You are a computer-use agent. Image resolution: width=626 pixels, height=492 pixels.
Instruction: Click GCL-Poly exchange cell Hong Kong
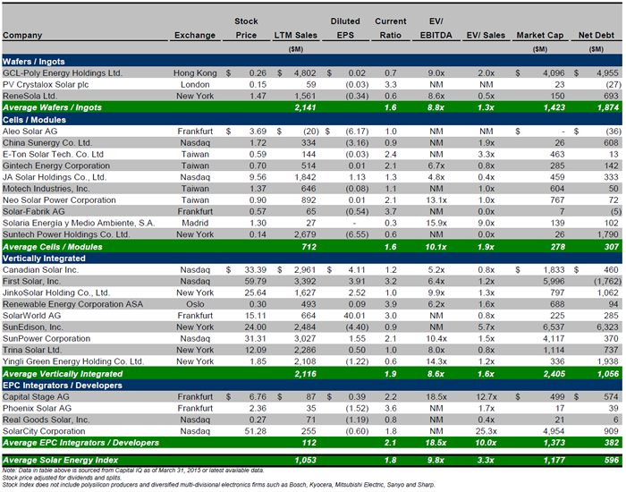(x=195, y=73)
